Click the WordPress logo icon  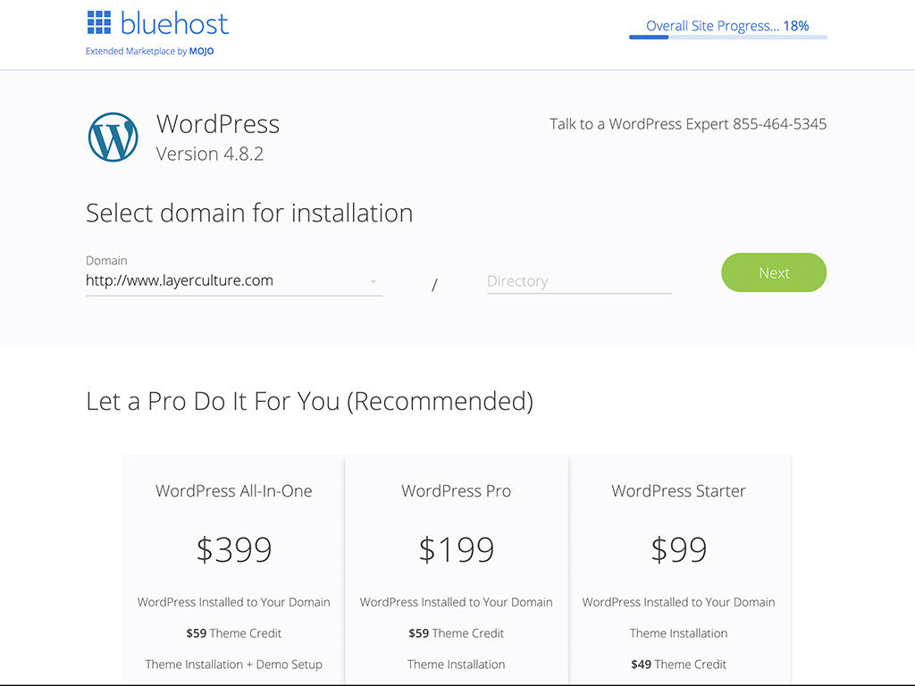pyautogui.click(x=113, y=137)
